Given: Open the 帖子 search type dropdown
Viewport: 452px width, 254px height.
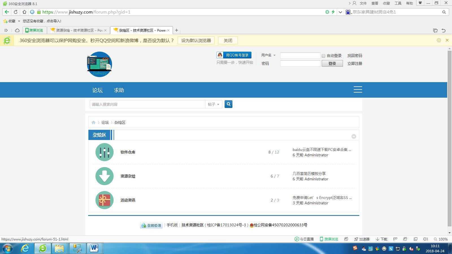Looking at the screenshot, I should coord(214,104).
